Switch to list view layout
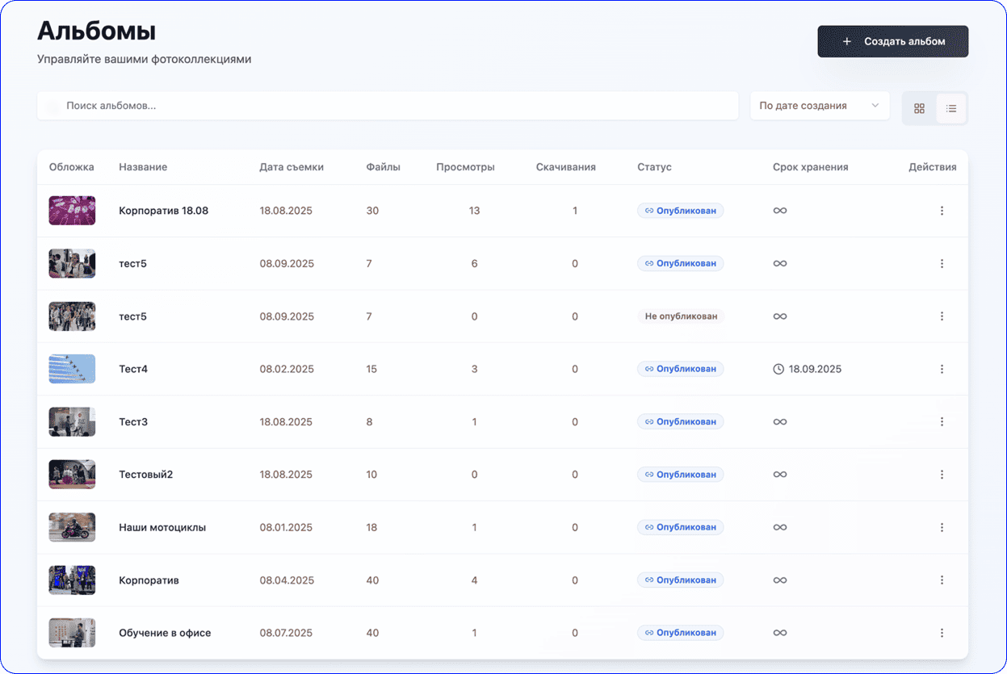1007x674 pixels. click(951, 108)
